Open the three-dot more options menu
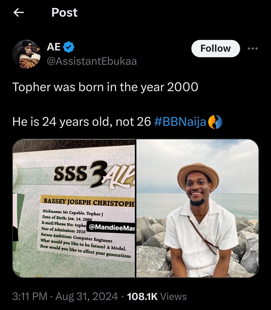Viewport: 271px width, 310px height. [x=252, y=48]
